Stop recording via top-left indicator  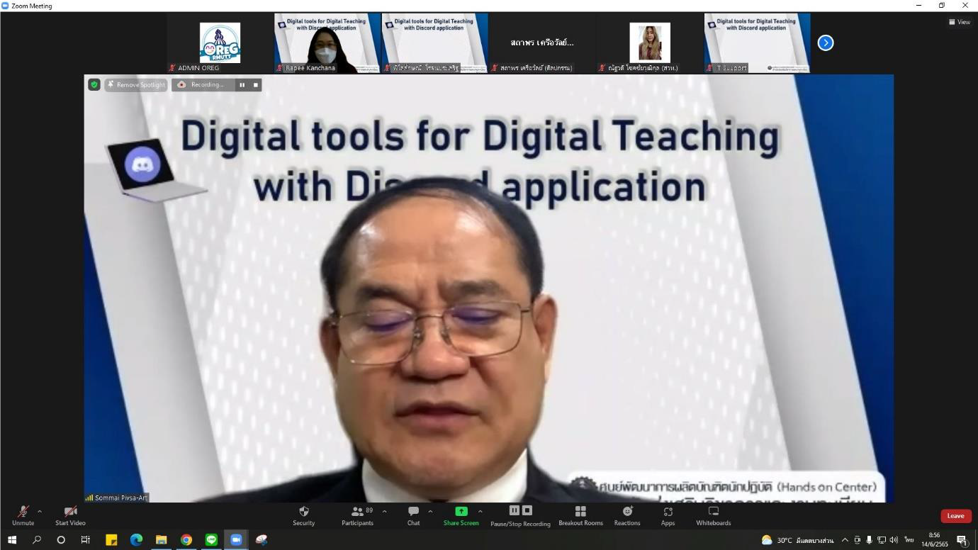tap(256, 85)
